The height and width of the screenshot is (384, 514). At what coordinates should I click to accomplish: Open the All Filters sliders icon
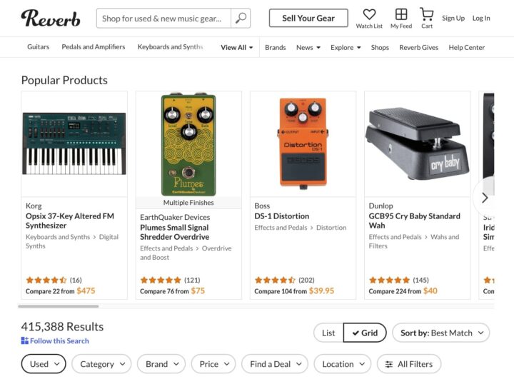coord(389,364)
